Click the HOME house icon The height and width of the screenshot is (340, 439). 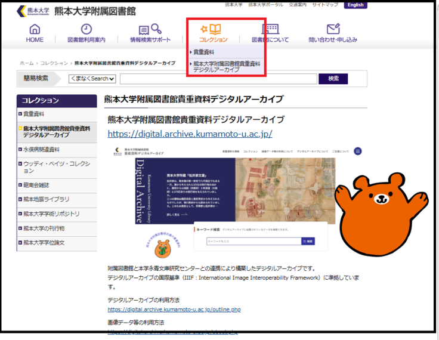click(35, 29)
